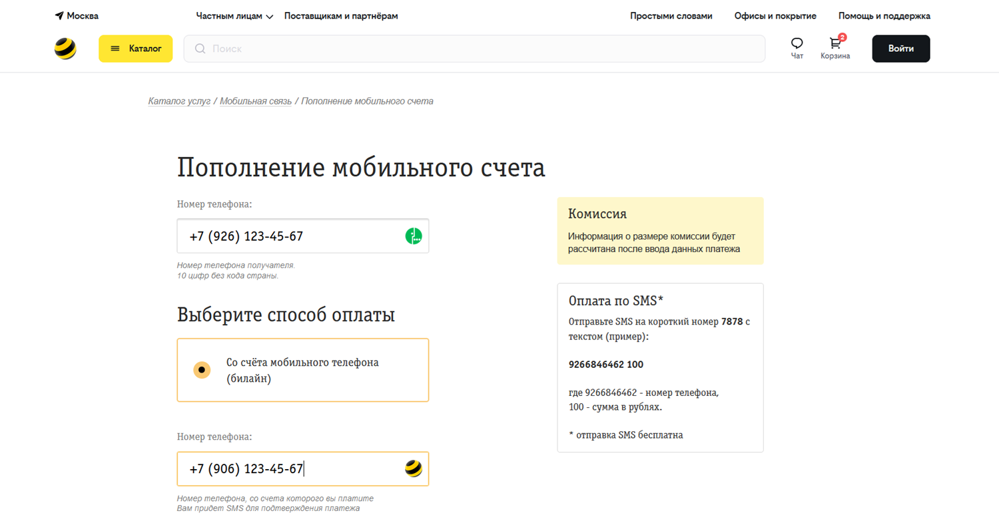Click the Beeline operator icon in payer phone field
The width and height of the screenshot is (999, 519).
point(414,468)
